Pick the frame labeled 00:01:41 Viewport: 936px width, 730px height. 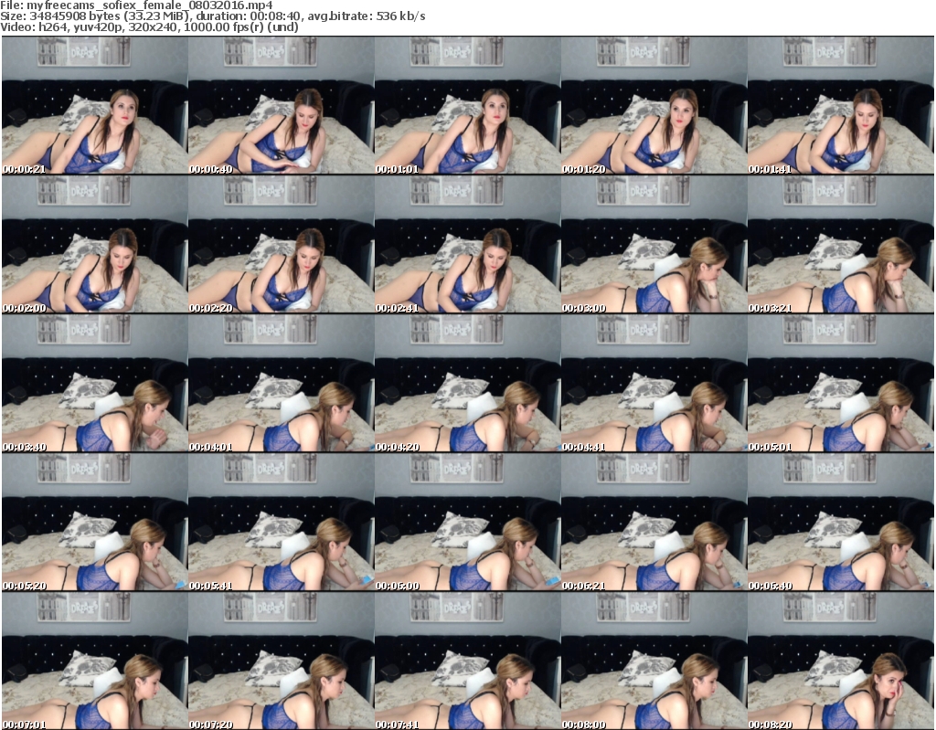pyautogui.click(x=840, y=106)
